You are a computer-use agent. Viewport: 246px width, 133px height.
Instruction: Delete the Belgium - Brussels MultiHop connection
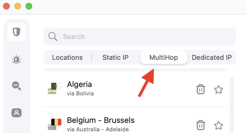click(x=201, y=125)
